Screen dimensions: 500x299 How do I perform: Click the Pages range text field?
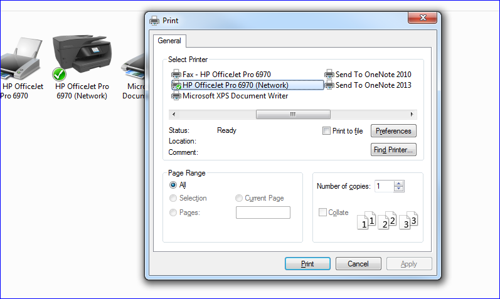tap(263, 212)
